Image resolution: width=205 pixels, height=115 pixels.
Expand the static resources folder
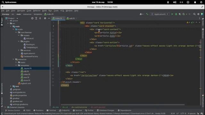[16, 62]
